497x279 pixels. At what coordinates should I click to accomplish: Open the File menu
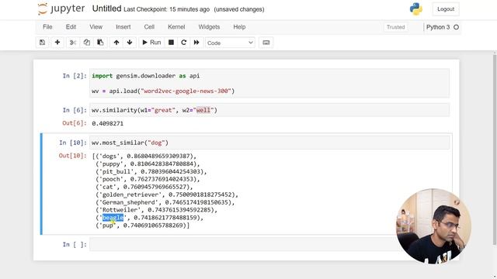point(47,27)
